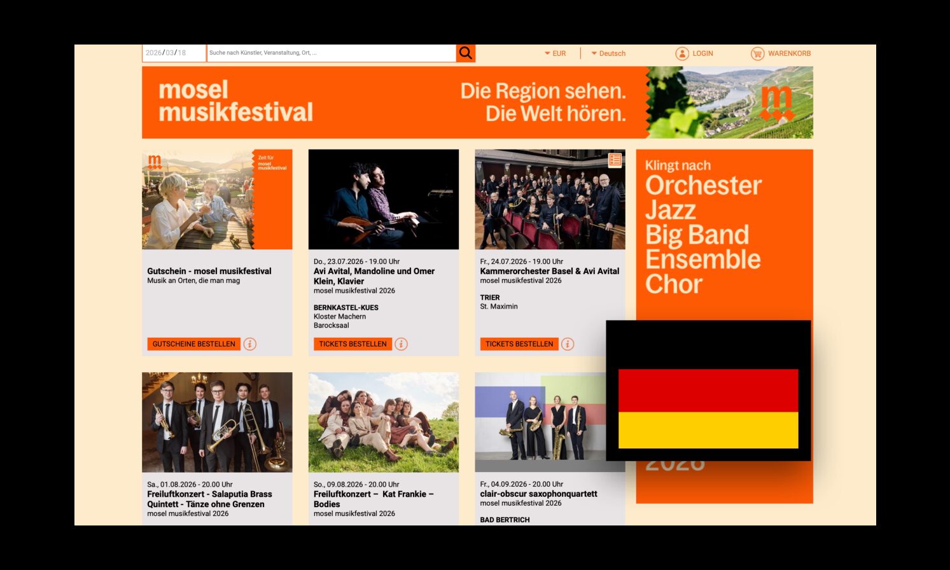
Task: Click GUTSCHEINE BESTELLEN button
Action: click(x=194, y=344)
